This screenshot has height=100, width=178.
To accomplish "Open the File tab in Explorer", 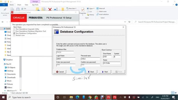I will click(4, 5).
